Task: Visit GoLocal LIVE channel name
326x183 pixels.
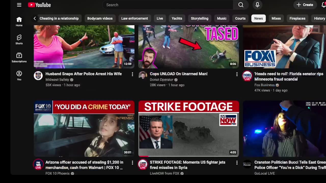Action: point(264,173)
